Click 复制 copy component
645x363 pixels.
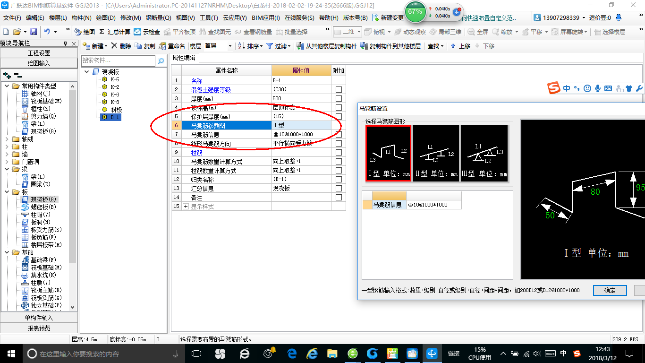[x=145, y=46]
